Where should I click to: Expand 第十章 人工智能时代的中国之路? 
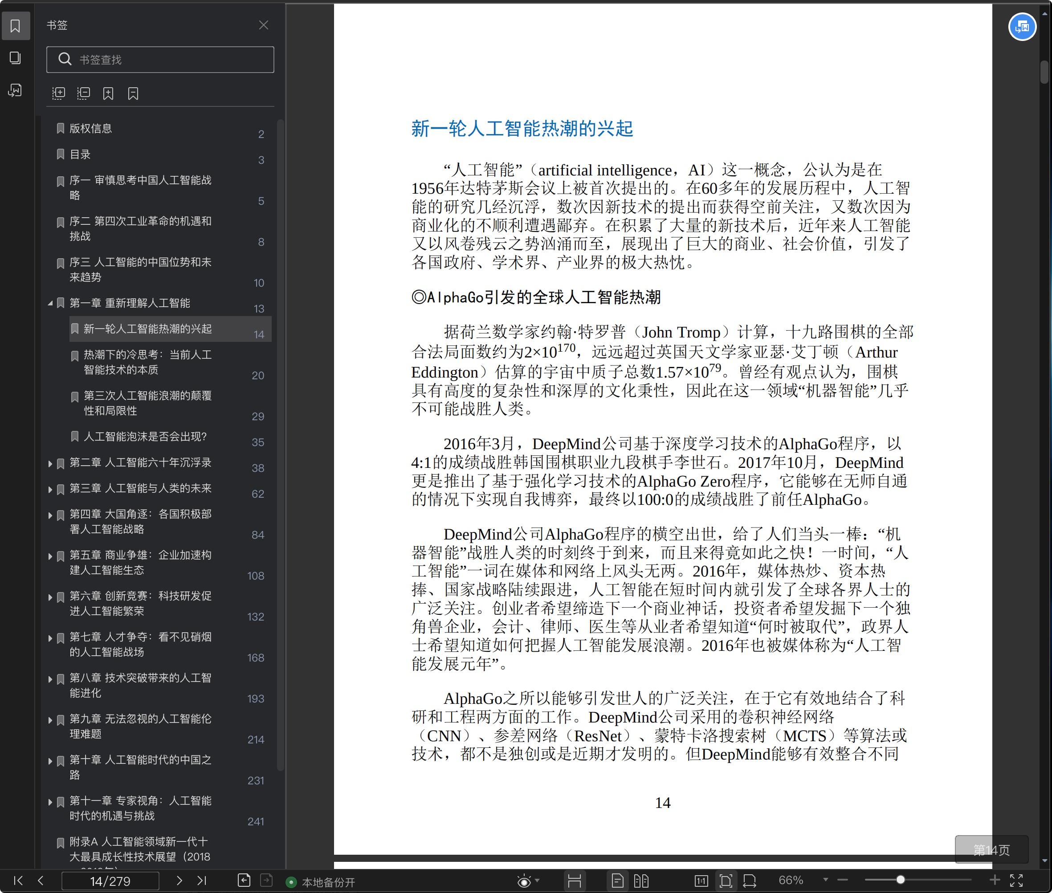50,761
